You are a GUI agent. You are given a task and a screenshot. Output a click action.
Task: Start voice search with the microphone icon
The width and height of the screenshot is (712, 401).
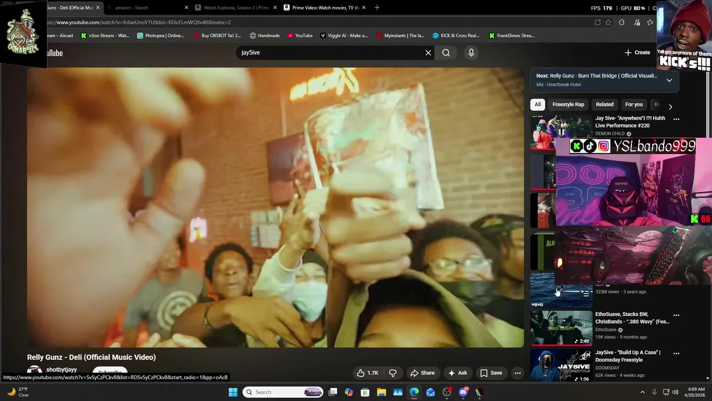pos(471,52)
